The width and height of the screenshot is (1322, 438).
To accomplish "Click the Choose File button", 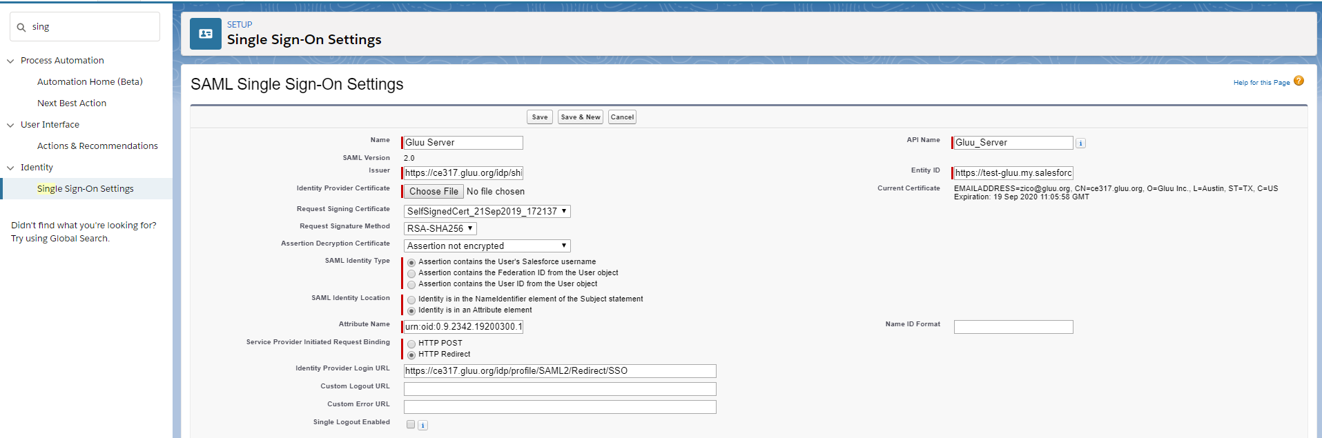I will coord(434,192).
